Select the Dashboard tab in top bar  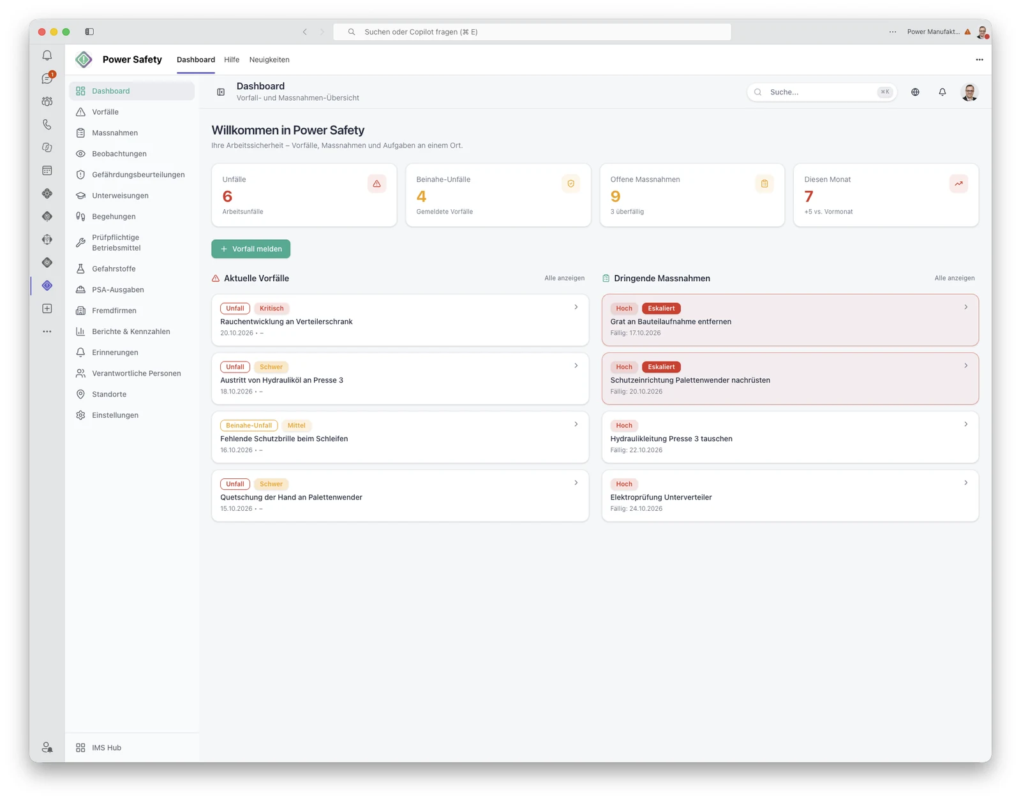tap(196, 59)
